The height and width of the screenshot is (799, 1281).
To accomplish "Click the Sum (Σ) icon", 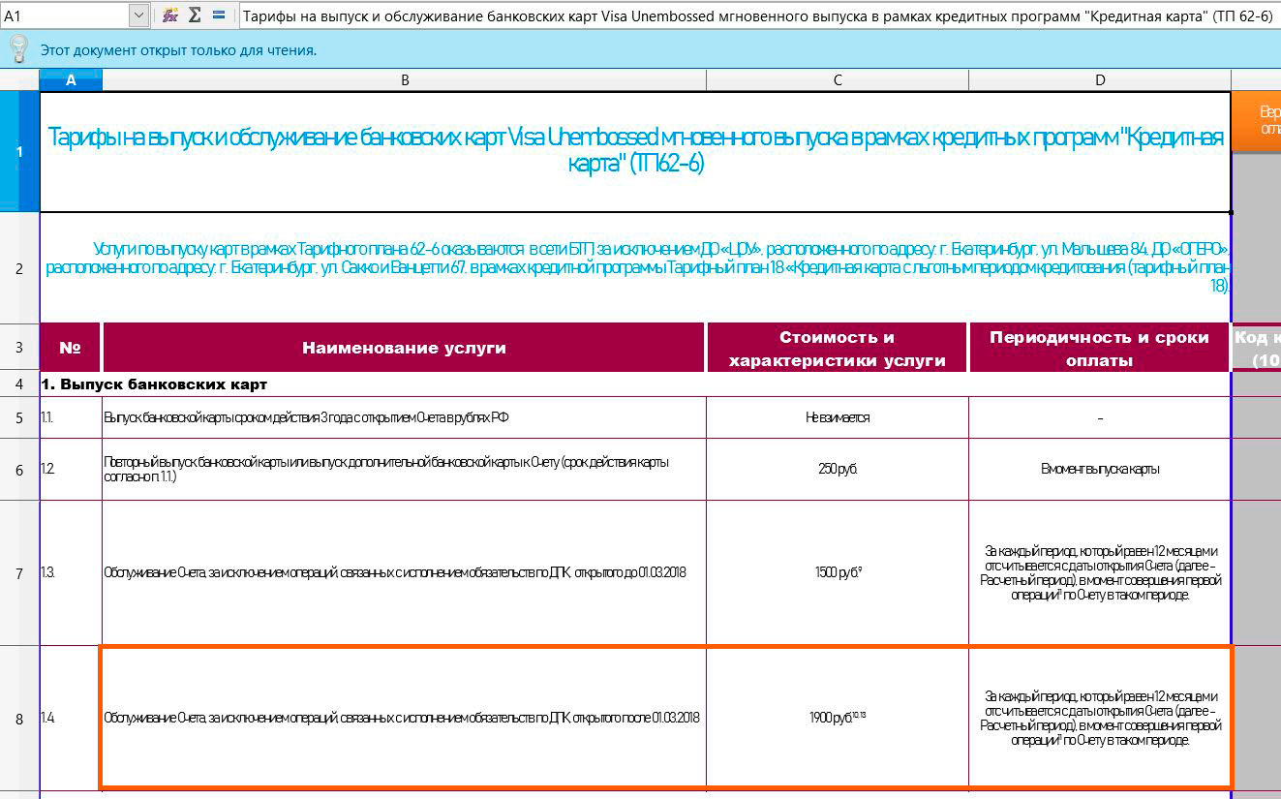I will (195, 15).
